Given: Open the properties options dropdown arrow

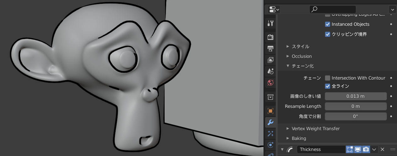Looking at the screenshot, I should tap(392, 9).
